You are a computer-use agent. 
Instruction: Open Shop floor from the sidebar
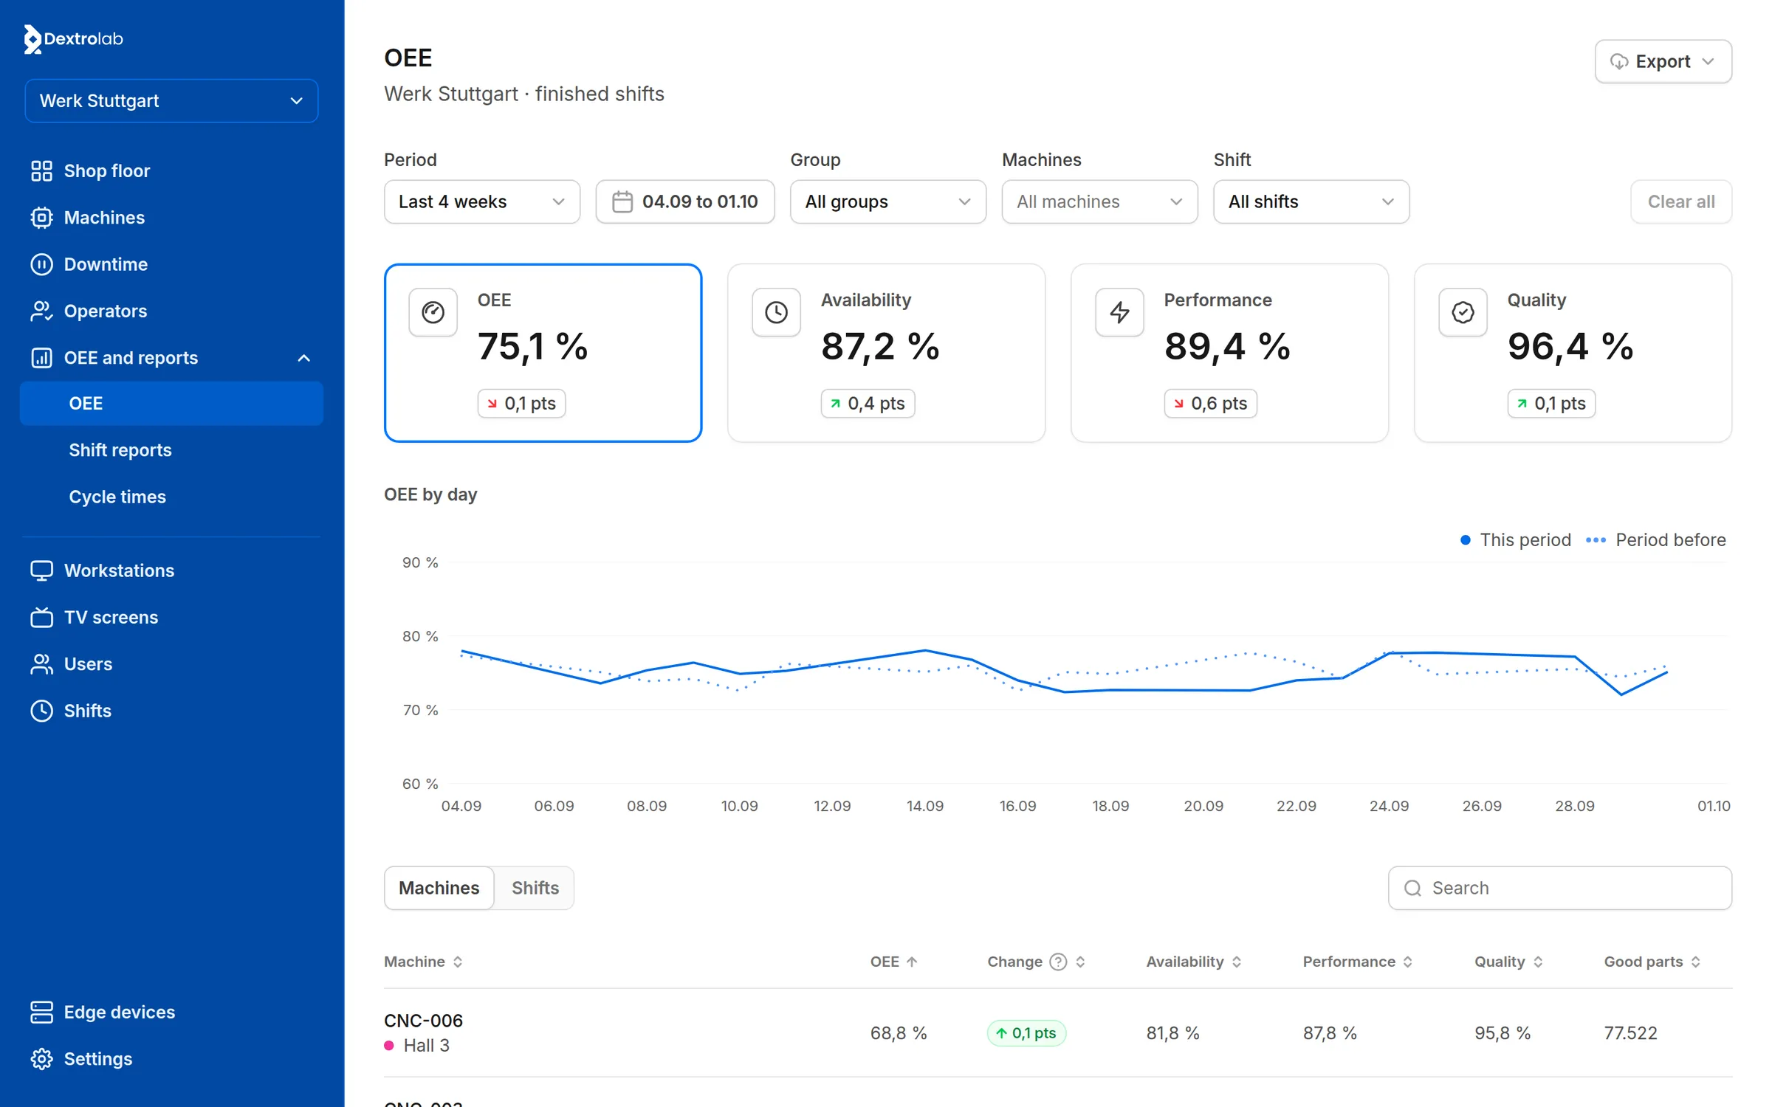pyautogui.click(x=171, y=170)
